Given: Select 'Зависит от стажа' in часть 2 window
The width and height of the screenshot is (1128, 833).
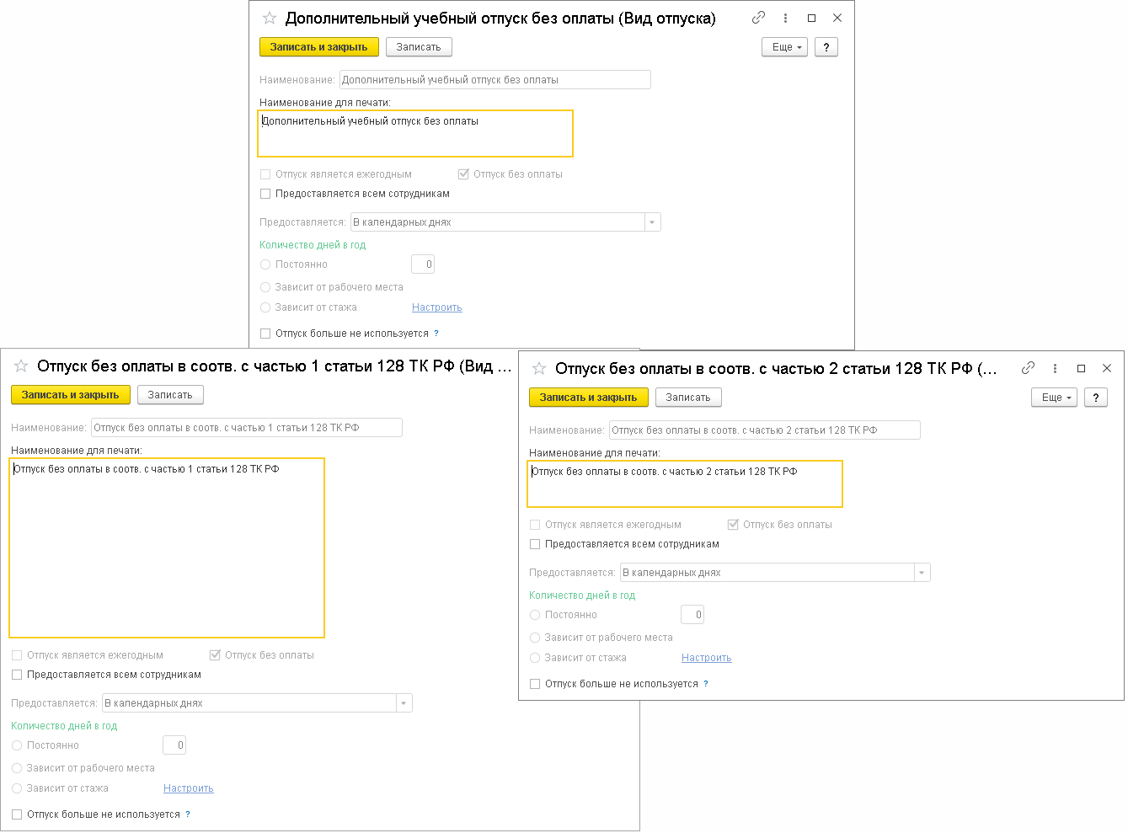Looking at the screenshot, I should (x=535, y=658).
